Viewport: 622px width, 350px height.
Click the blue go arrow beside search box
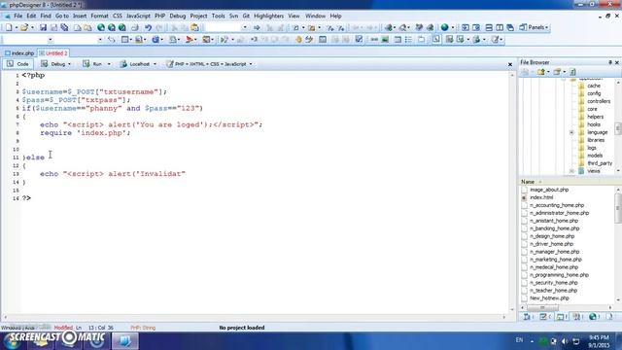(257, 27)
